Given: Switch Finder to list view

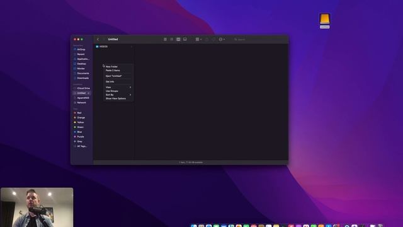Looking at the screenshot, I should tap(172, 39).
